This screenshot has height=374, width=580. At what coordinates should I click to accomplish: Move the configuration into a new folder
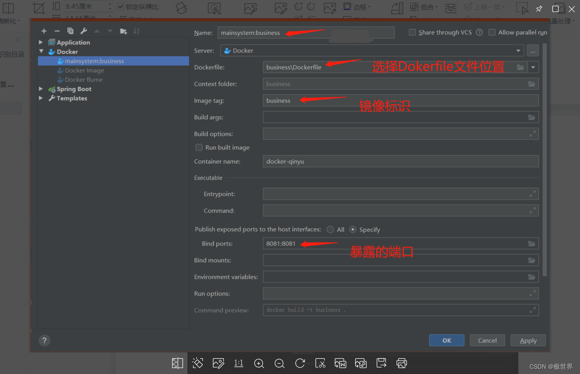pos(124,31)
